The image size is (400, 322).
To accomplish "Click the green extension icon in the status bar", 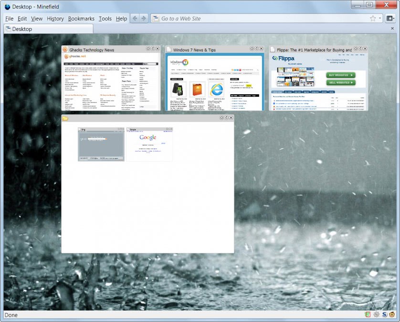I will pyautogui.click(x=368, y=314).
